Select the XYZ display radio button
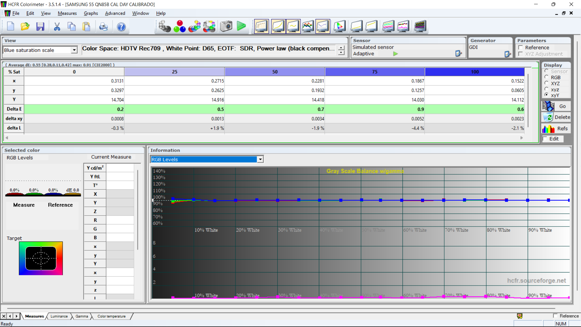This screenshot has height=327, width=581. pos(547,83)
